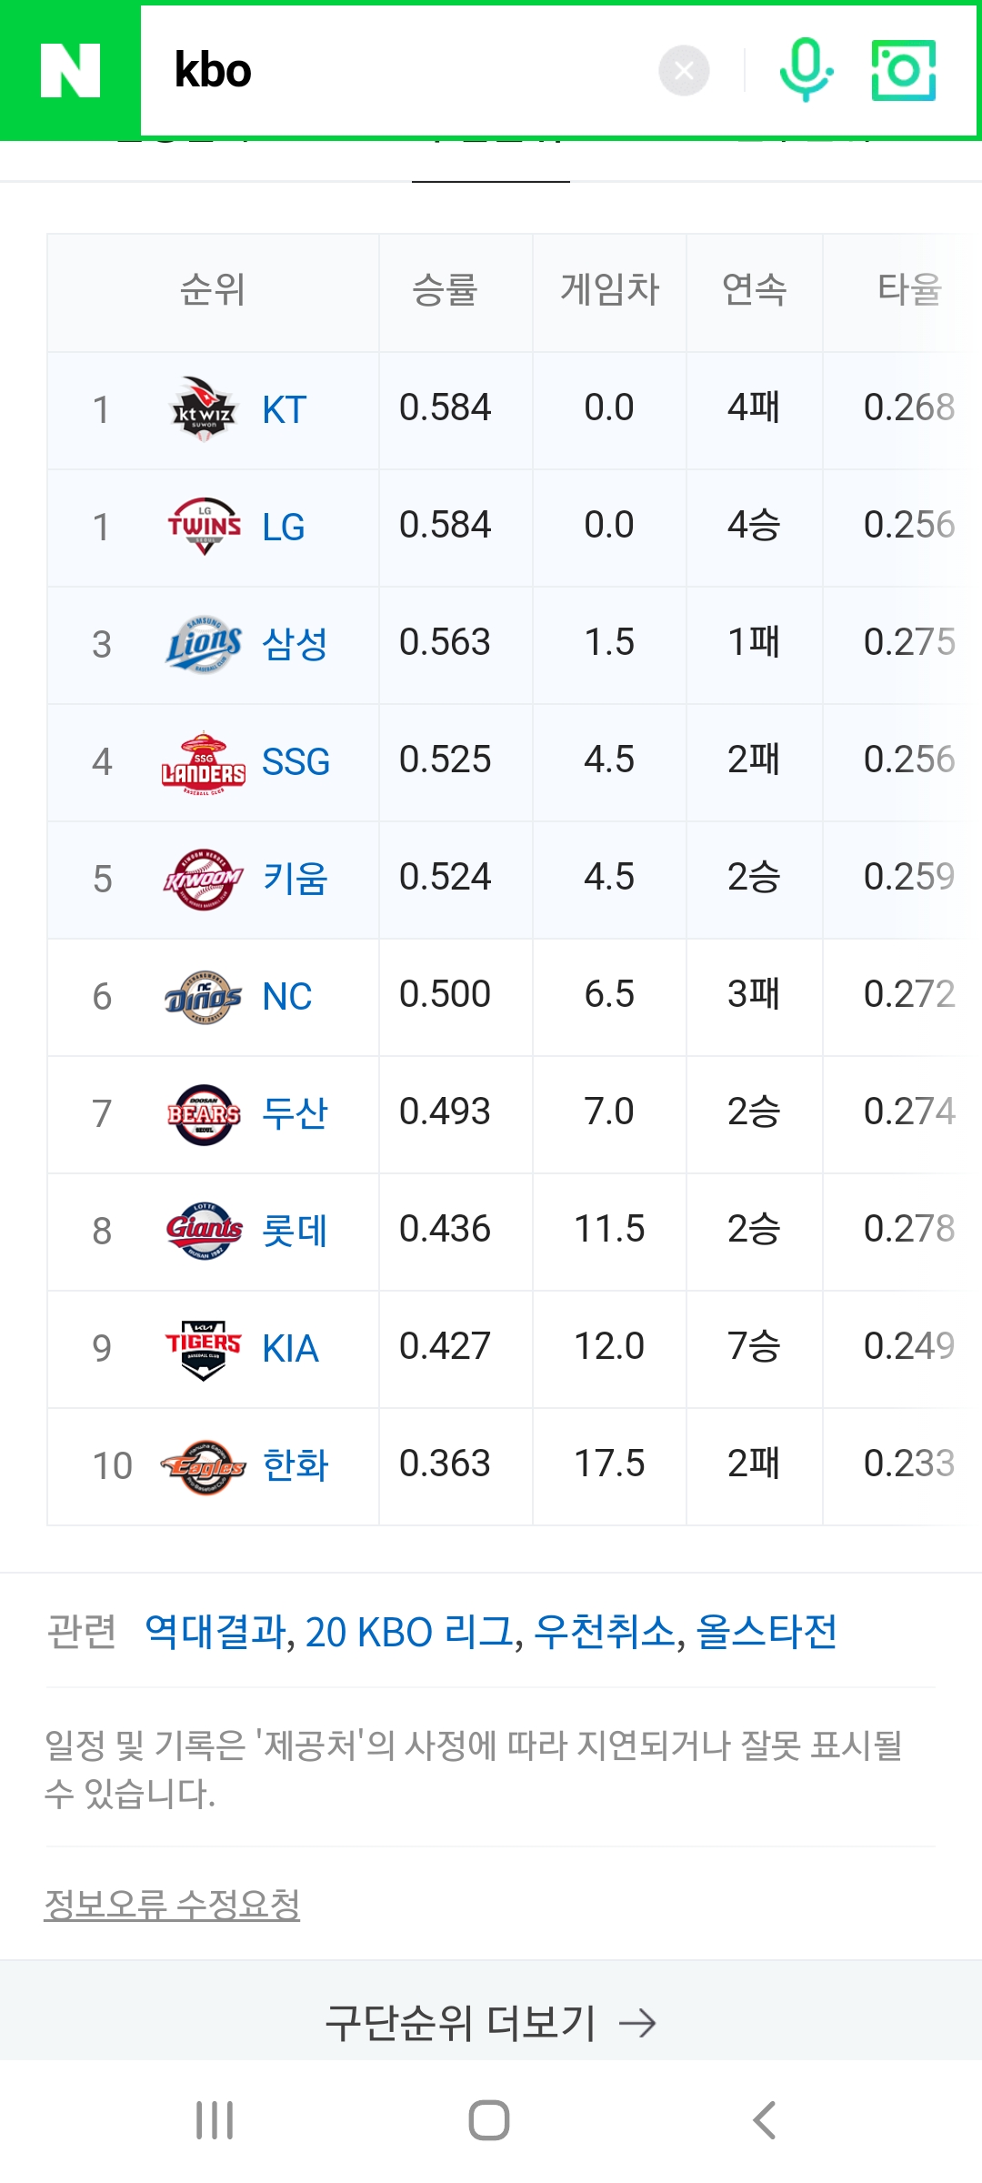
Task: Clear the kbo search text
Action: click(684, 71)
